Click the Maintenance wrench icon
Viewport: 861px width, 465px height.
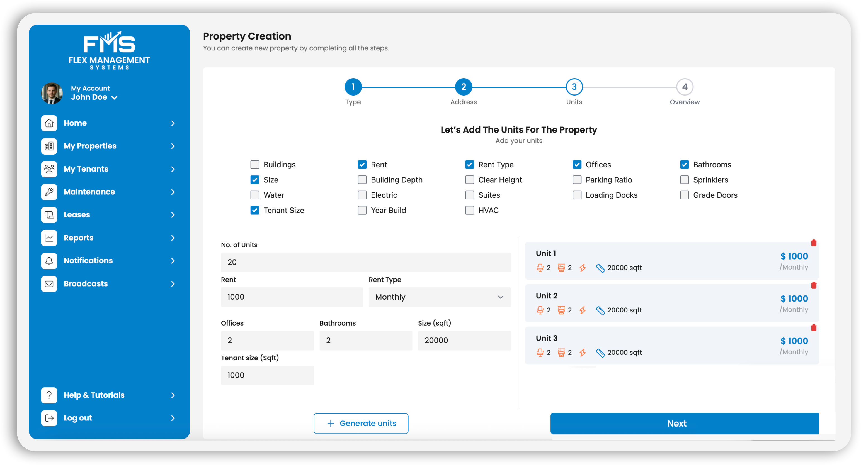49,192
